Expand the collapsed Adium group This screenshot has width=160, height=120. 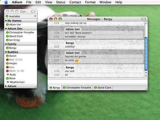pos(6,86)
